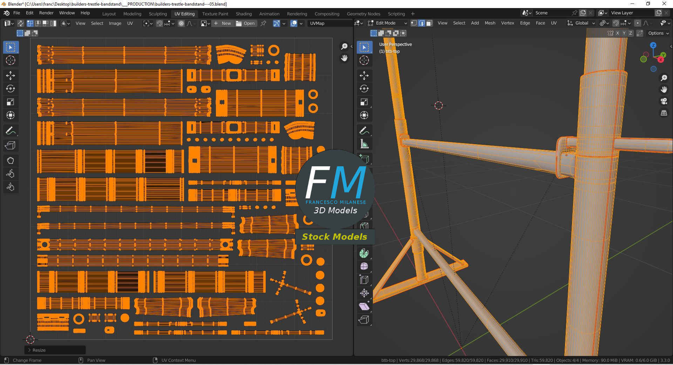This screenshot has height=365, width=673.
Task: Enable UV island select mode
Action: 53,23
